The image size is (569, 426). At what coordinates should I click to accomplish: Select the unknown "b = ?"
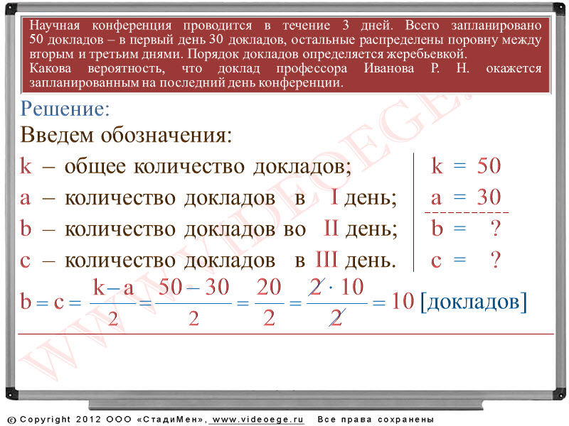[467, 228]
